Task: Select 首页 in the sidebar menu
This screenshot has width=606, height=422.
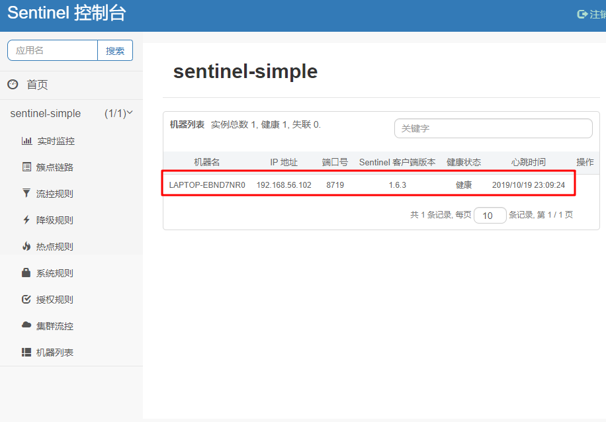Action: 36,84
